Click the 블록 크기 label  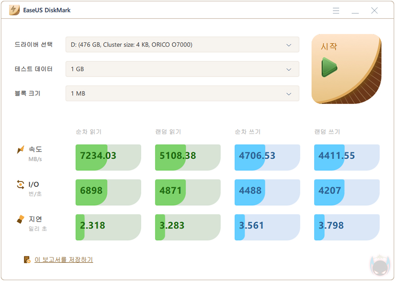[x=27, y=93]
